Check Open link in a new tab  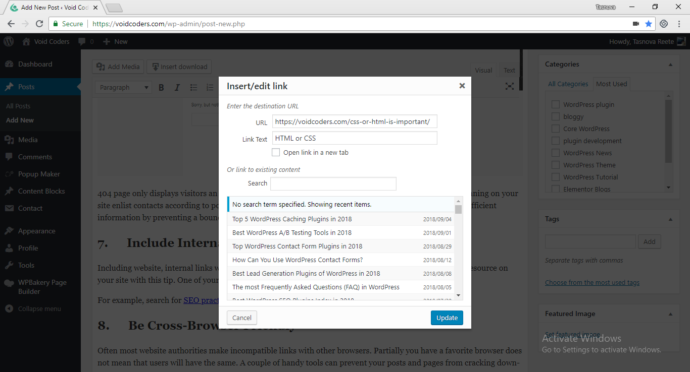coord(276,152)
